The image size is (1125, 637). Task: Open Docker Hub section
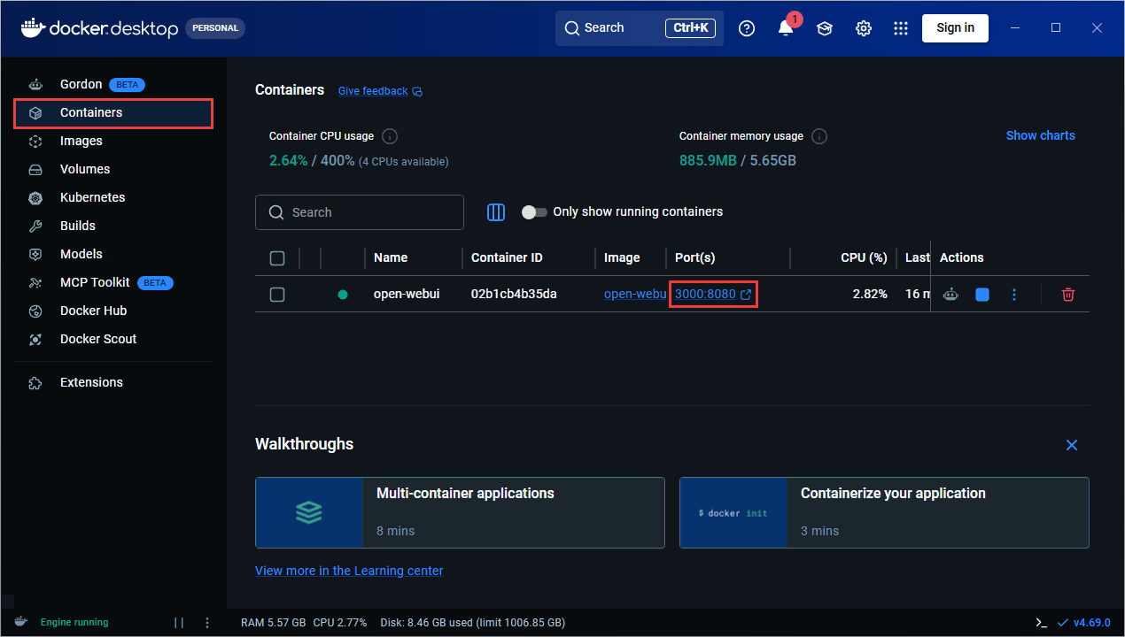[x=113, y=311]
